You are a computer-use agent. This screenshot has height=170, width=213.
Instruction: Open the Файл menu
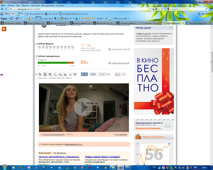coord(3,5)
